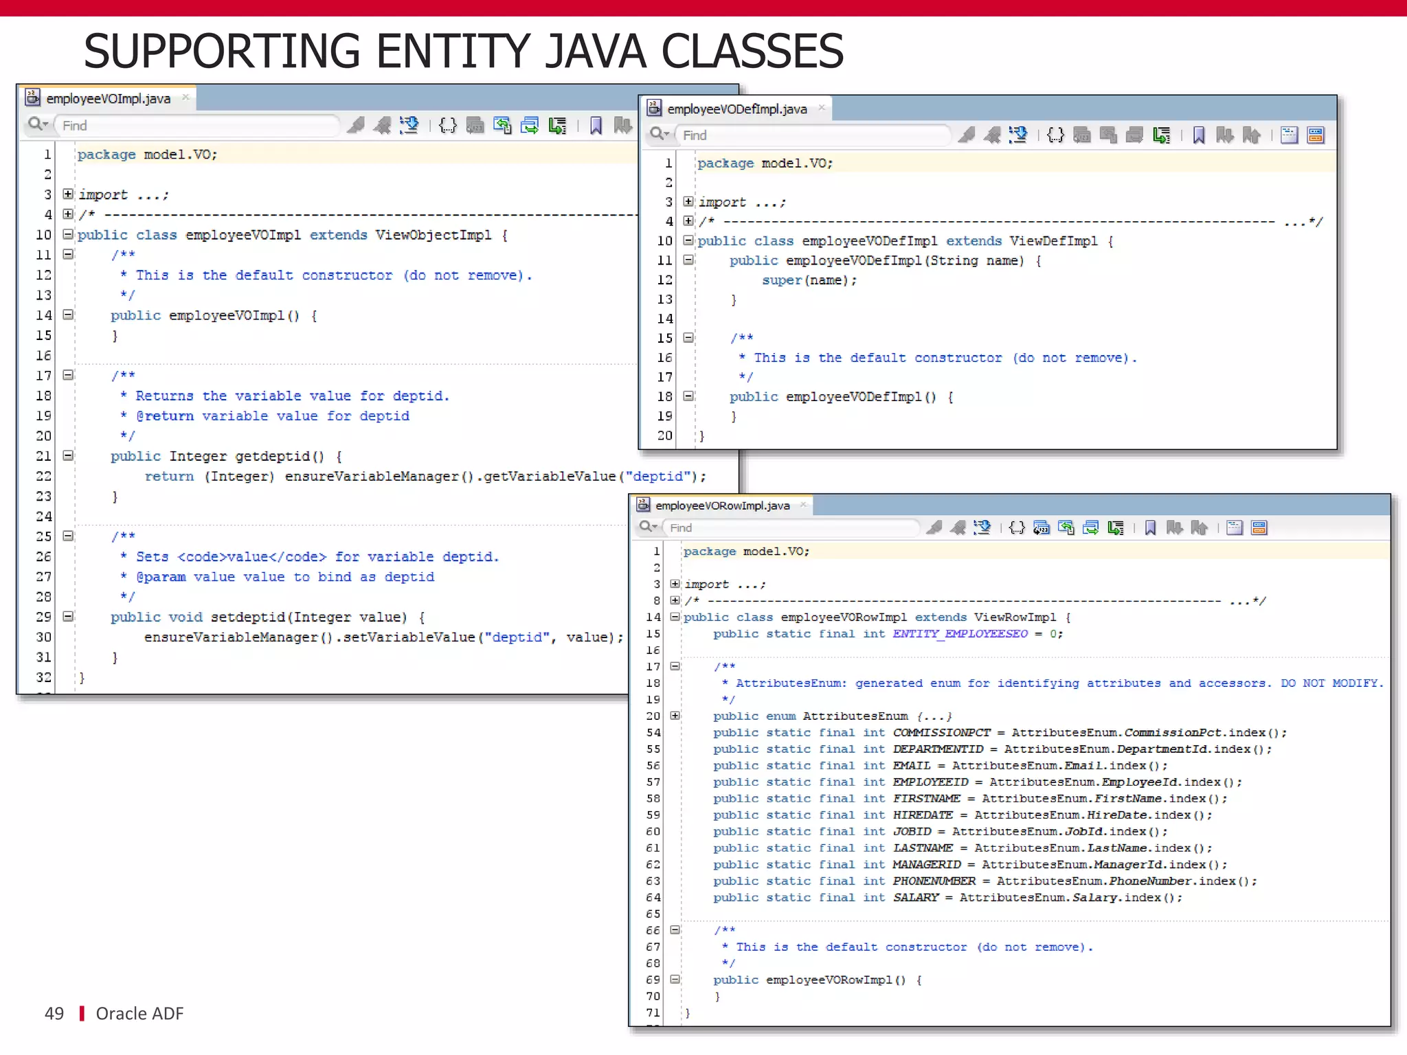Expand the import fold in employeeVODefImpl
The height and width of the screenshot is (1055, 1407).
[x=688, y=201]
